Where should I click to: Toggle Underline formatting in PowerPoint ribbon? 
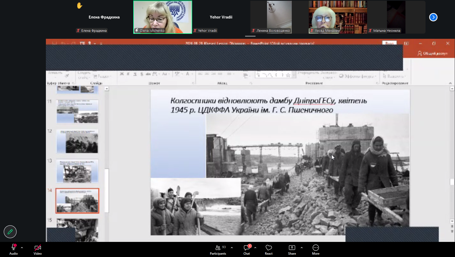coord(135,74)
